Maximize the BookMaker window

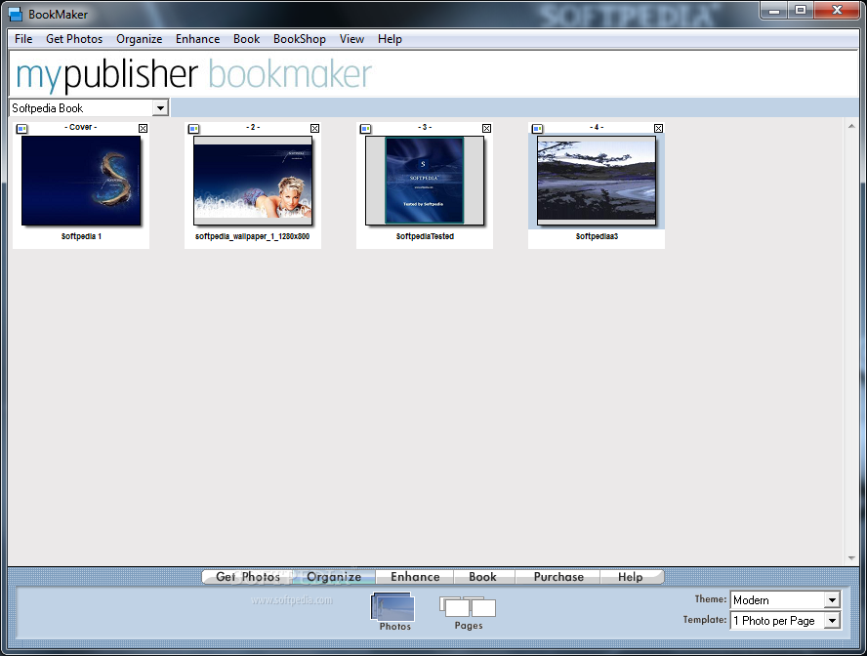[x=800, y=11]
